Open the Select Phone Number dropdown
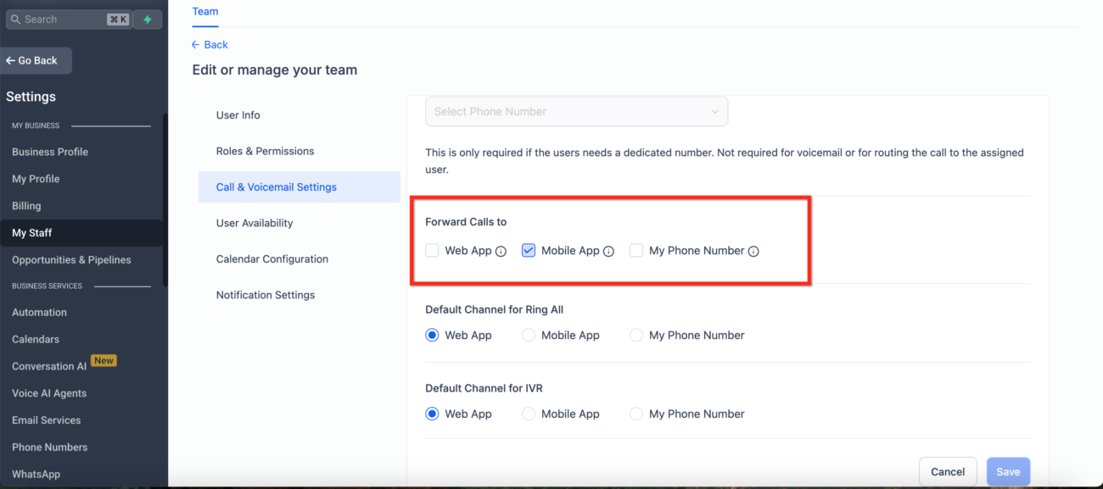Image resolution: width=1103 pixels, height=489 pixels. click(576, 112)
